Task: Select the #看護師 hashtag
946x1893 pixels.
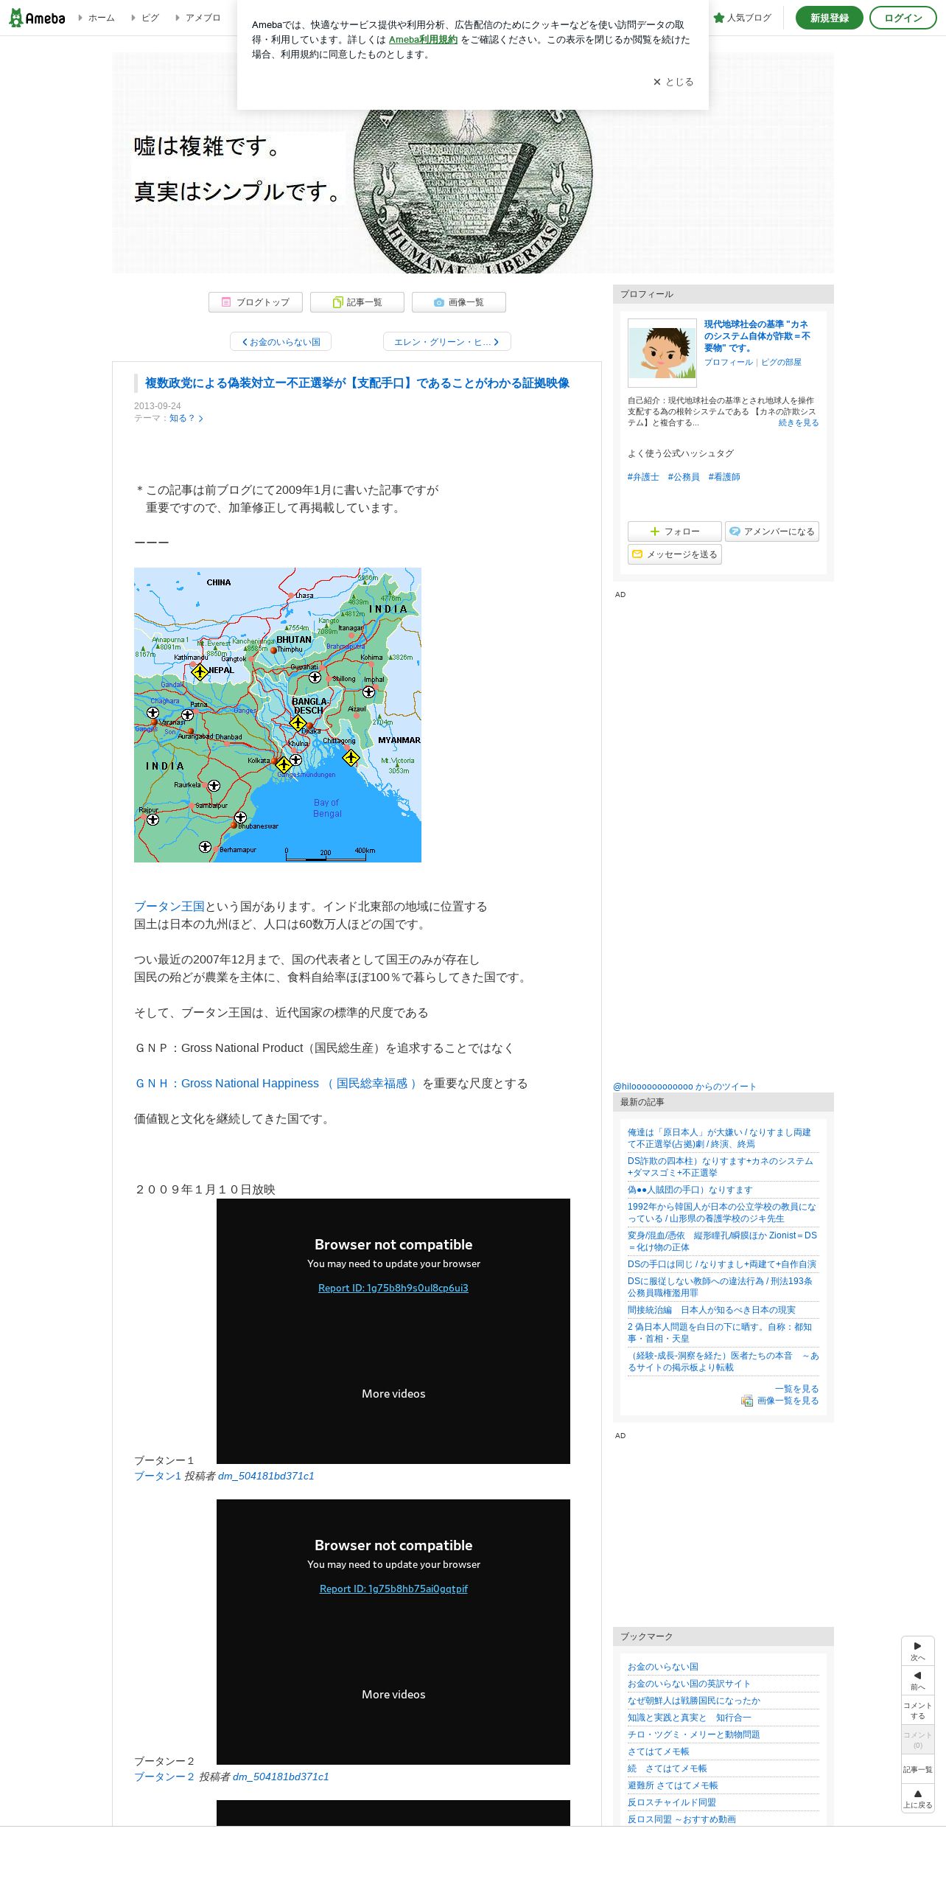Action: pyautogui.click(x=724, y=477)
